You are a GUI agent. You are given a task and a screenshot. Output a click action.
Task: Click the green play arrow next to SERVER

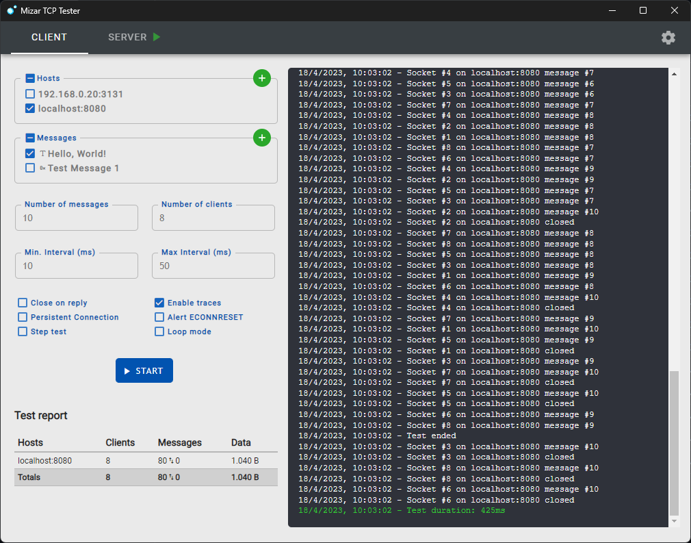[158, 37]
